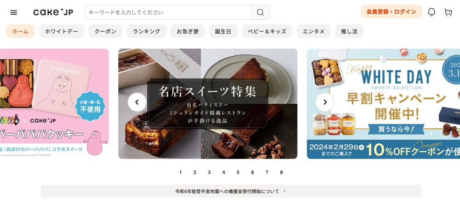Click keyword search input field

pyautogui.click(x=168, y=12)
